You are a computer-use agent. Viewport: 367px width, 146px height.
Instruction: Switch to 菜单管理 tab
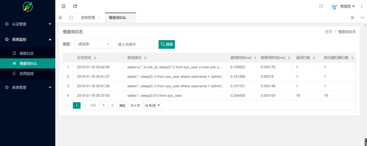pyautogui.click(x=88, y=18)
